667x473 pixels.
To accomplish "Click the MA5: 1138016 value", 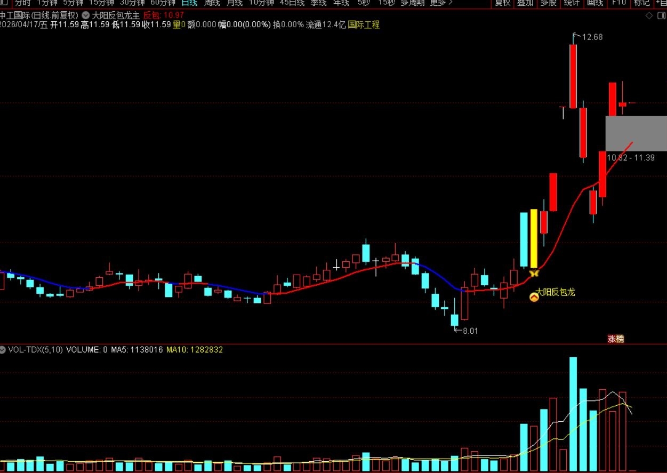I will pos(137,350).
